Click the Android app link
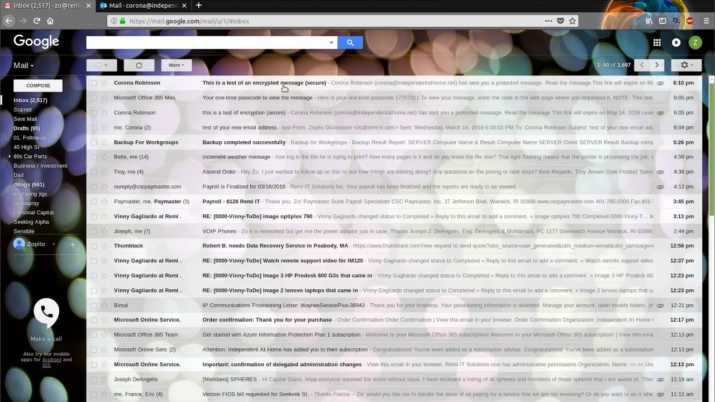Viewport: 715px width, 402px height. [x=52, y=360]
